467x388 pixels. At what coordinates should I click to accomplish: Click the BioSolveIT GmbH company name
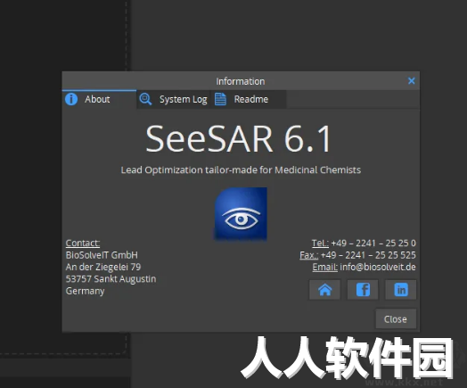pos(102,255)
